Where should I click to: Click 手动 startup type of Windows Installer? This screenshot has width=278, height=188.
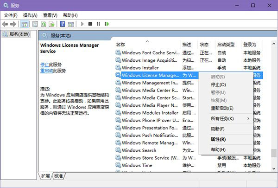click(x=221, y=68)
